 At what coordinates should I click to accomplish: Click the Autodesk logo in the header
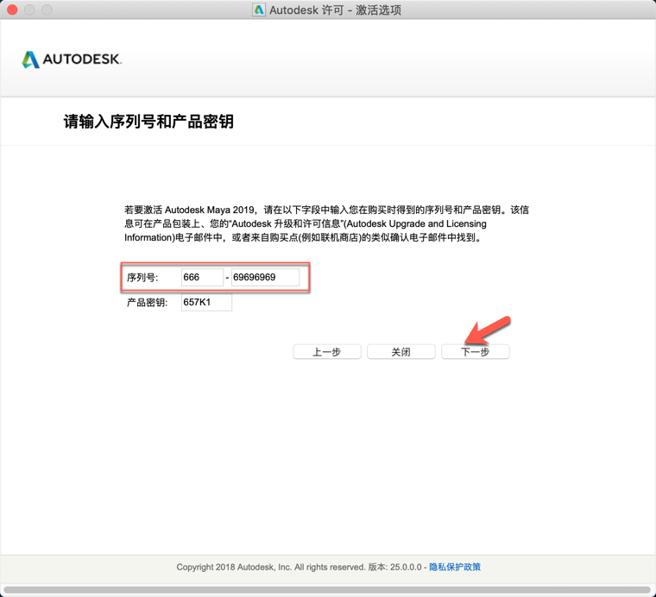[72, 60]
